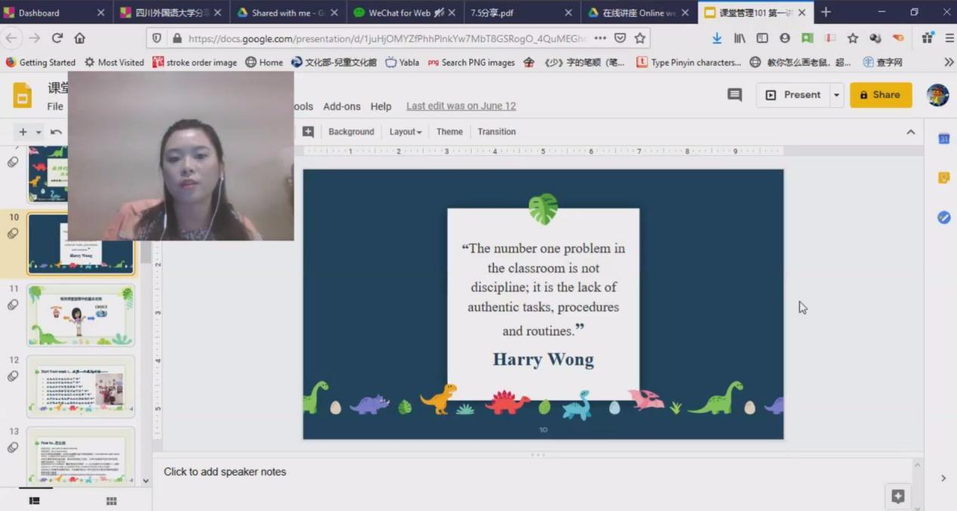Collapse the menus with the up chevron
The image size is (957, 511).
(x=910, y=132)
